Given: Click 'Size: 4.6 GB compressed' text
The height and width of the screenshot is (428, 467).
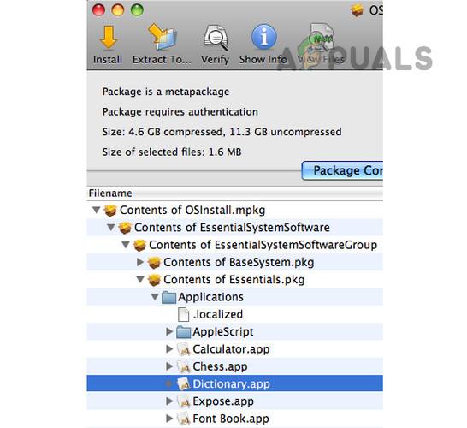Looking at the screenshot, I should 163,132.
